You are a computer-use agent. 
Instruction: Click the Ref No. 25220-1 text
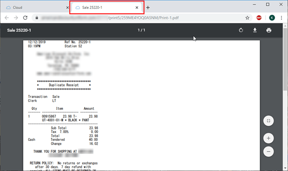77,42
